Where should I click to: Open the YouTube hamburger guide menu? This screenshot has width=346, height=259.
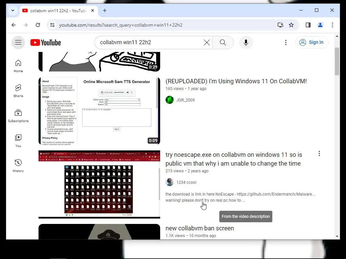click(x=18, y=42)
